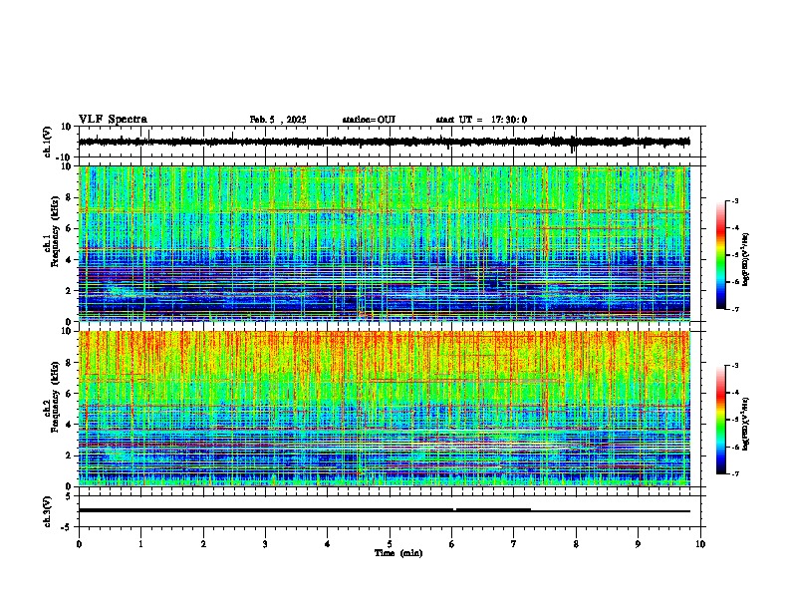This screenshot has width=789, height=610.
Task: Click the "start UT = 17:30:0" header text
Action: (x=481, y=120)
